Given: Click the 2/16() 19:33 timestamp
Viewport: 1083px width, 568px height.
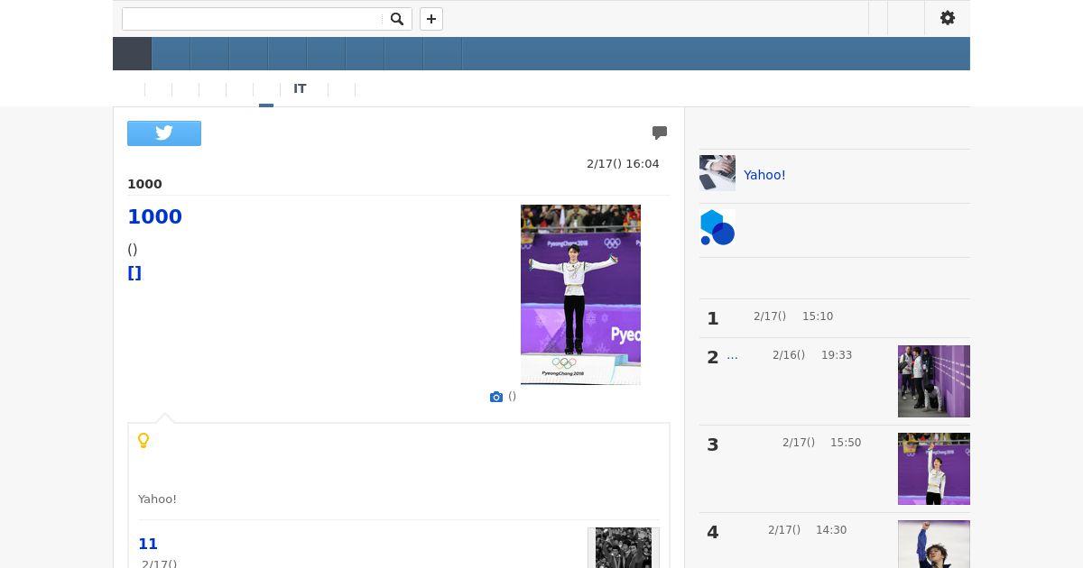Looking at the screenshot, I should pos(812,355).
